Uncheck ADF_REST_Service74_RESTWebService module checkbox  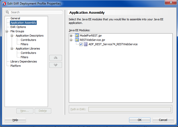point(81,44)
